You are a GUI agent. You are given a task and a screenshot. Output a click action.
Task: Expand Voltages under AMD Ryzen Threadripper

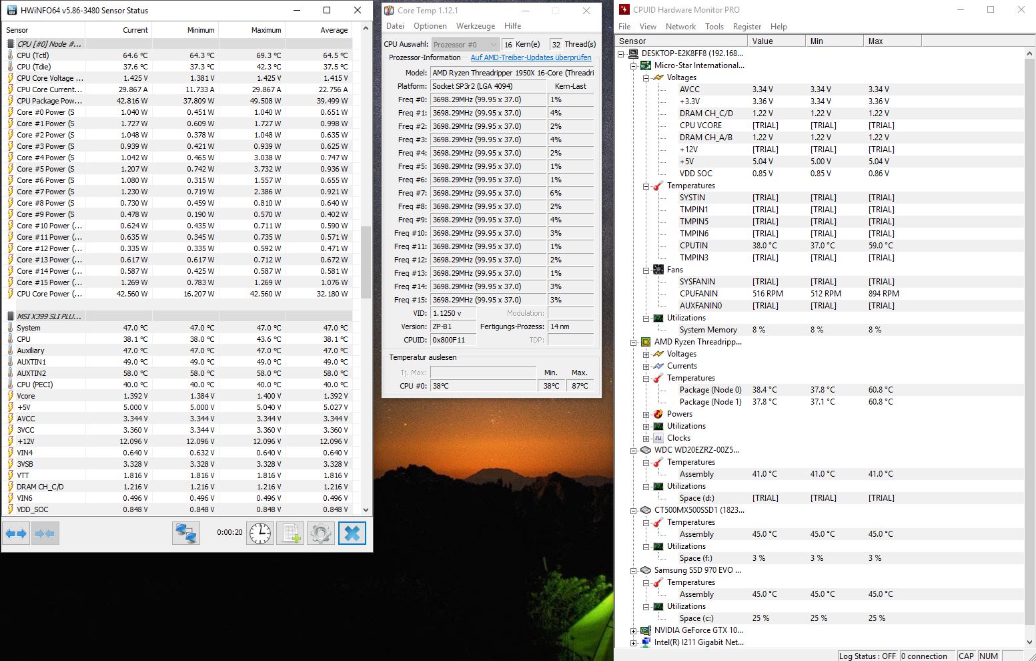click(646, 354)
